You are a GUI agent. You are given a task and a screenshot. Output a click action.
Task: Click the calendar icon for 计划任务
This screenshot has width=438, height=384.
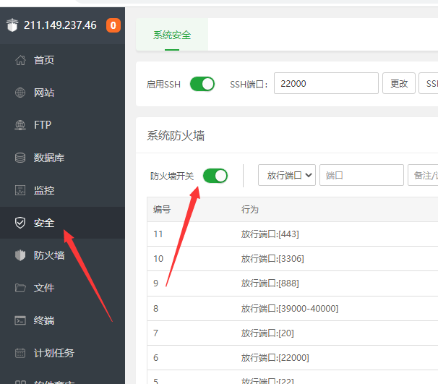click(x=20, y=353)
